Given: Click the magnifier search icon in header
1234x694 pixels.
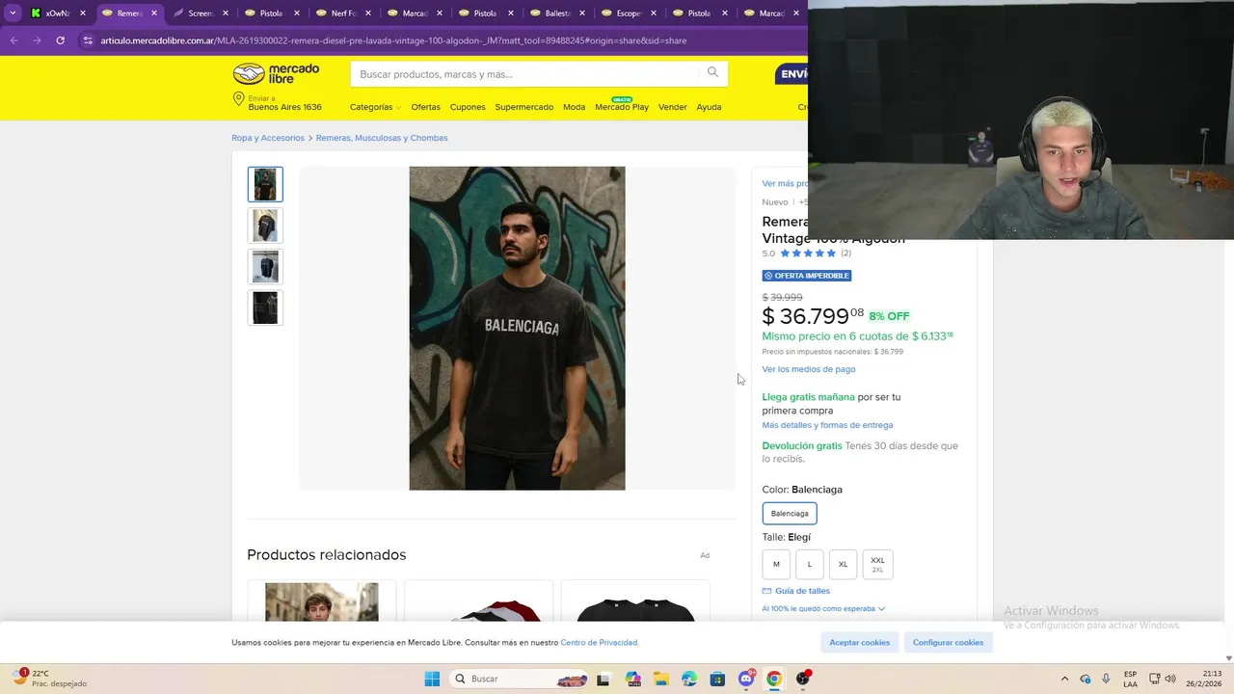Looking at the screenshot, I should (x=712, y=72).
